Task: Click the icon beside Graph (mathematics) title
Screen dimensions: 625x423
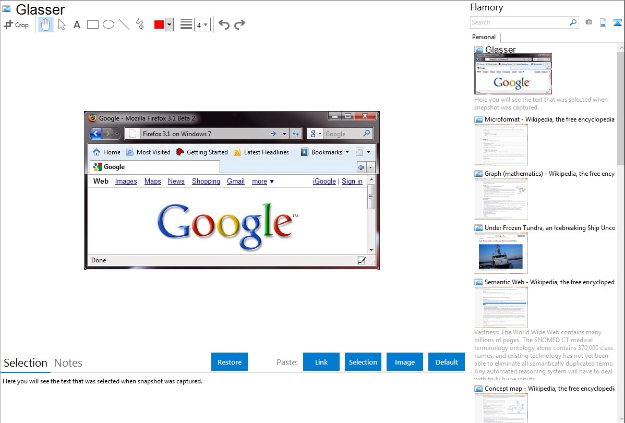Action: pos(478,174)
